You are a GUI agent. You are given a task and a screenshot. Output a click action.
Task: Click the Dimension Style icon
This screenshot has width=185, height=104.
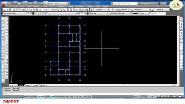click(x=112, y=10)
